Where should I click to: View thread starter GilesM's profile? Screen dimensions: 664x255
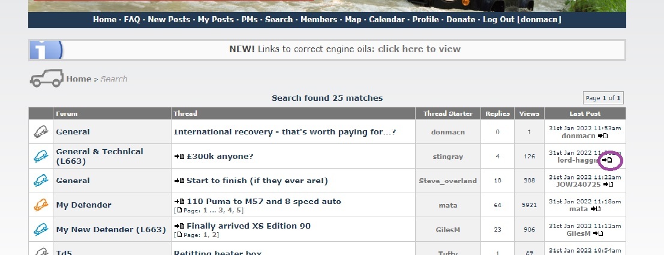click(x=448, y=230)
